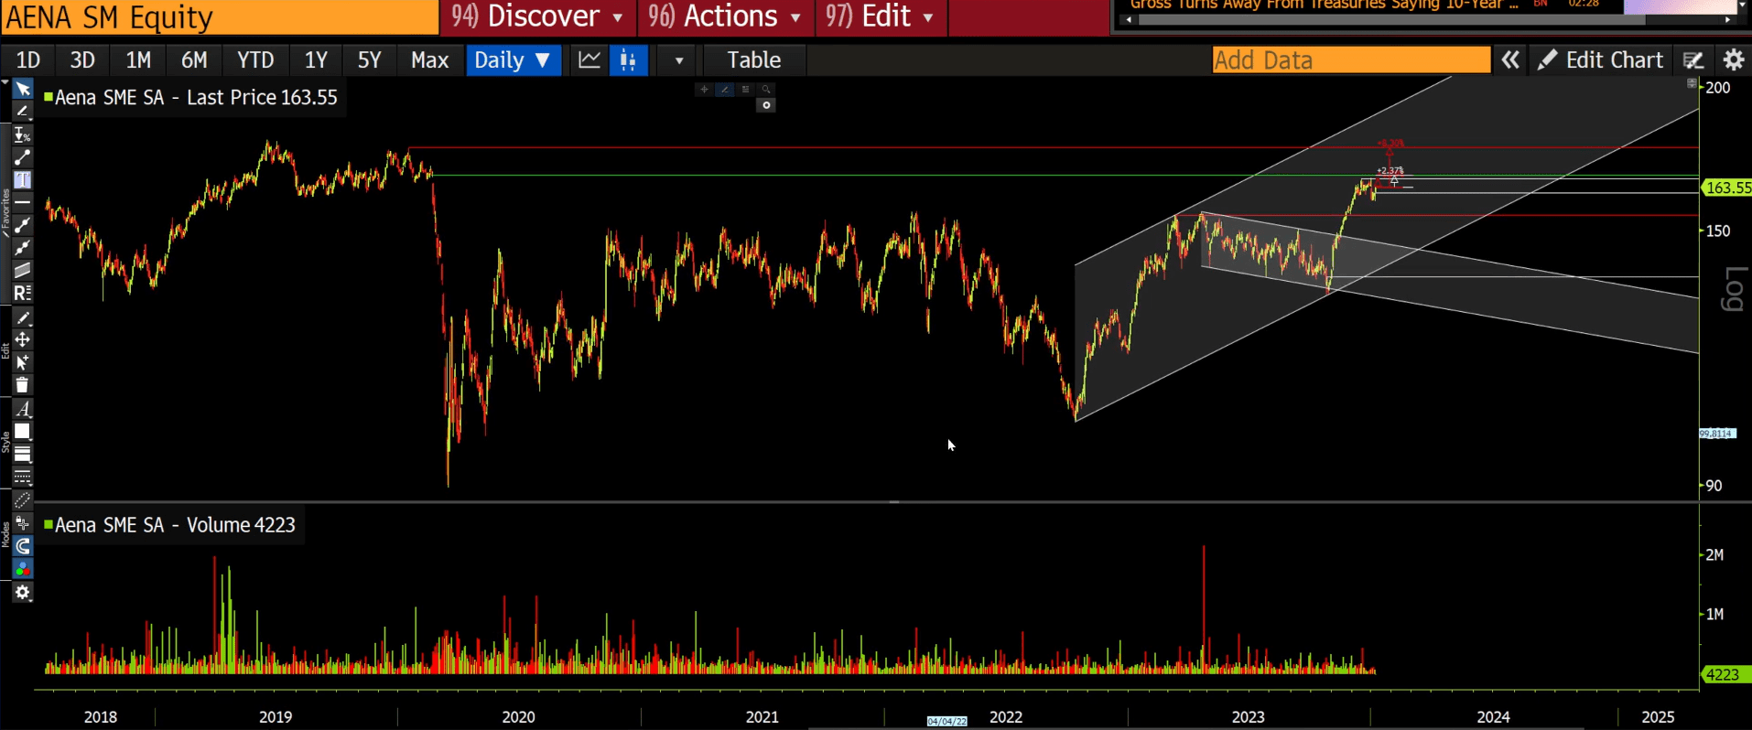Toggle the lock-add annotation mode

coord(23,523)
